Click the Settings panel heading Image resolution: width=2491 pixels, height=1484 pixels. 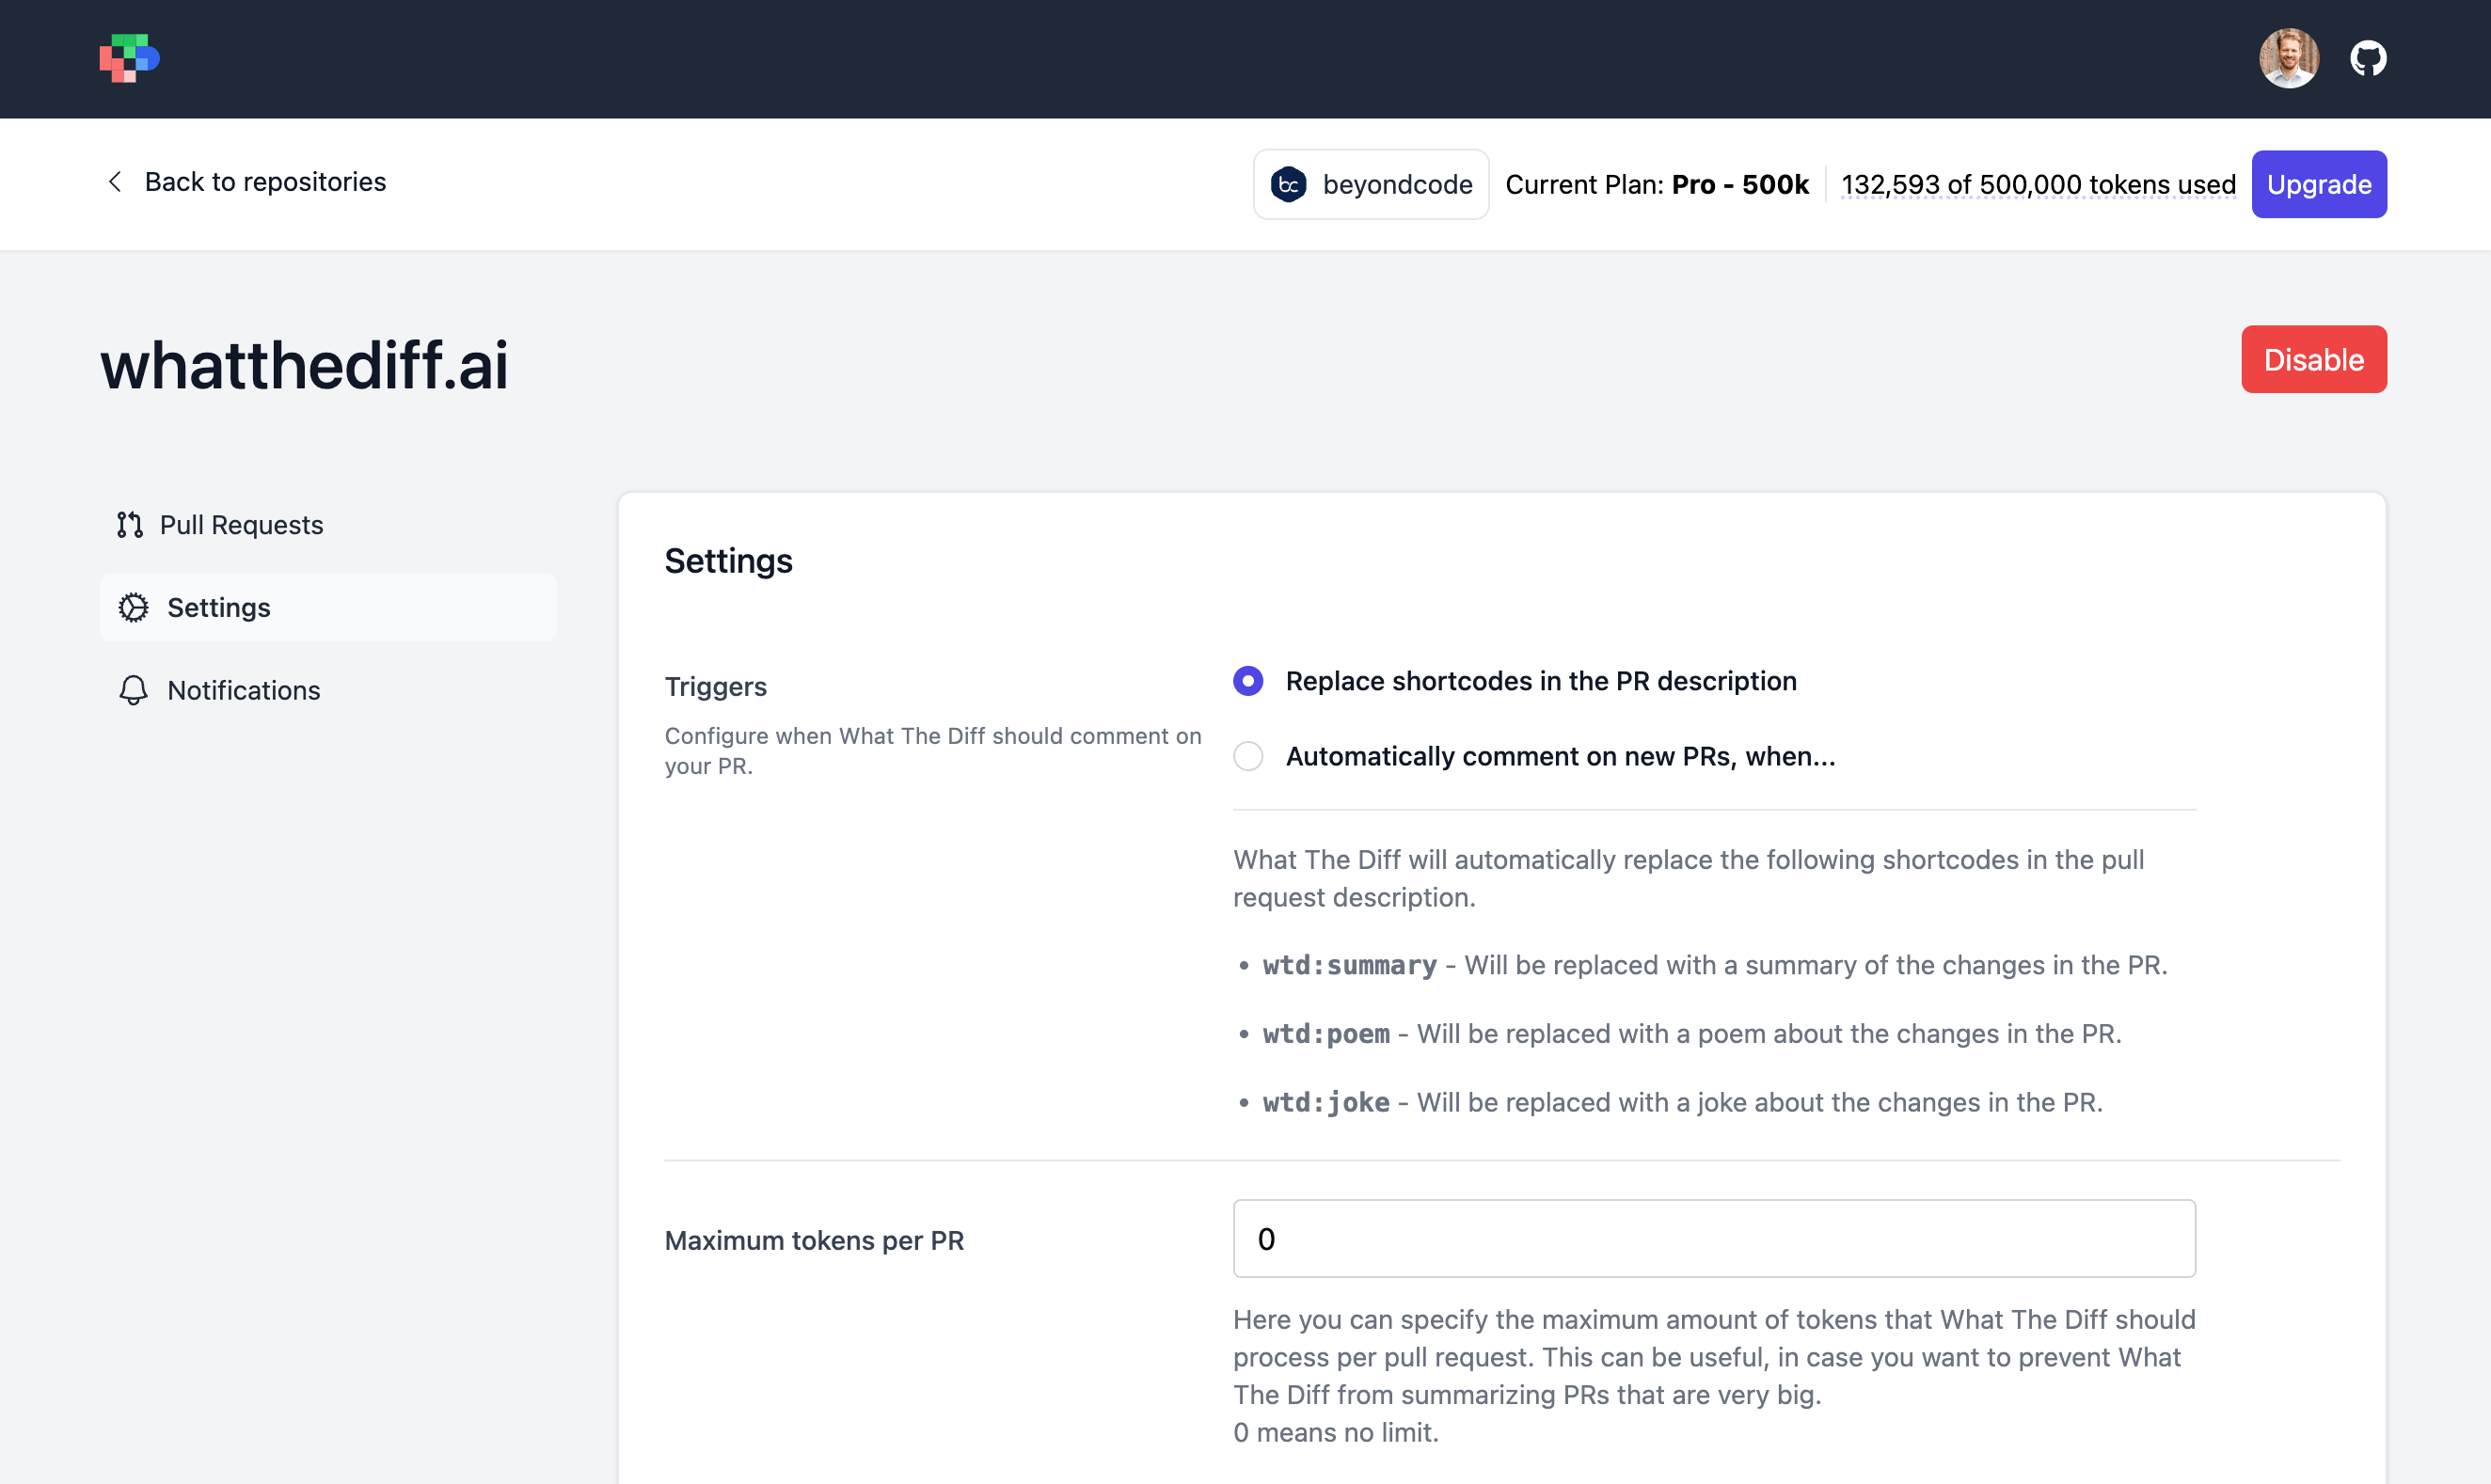pyautogui.click(x=728, y=561)
